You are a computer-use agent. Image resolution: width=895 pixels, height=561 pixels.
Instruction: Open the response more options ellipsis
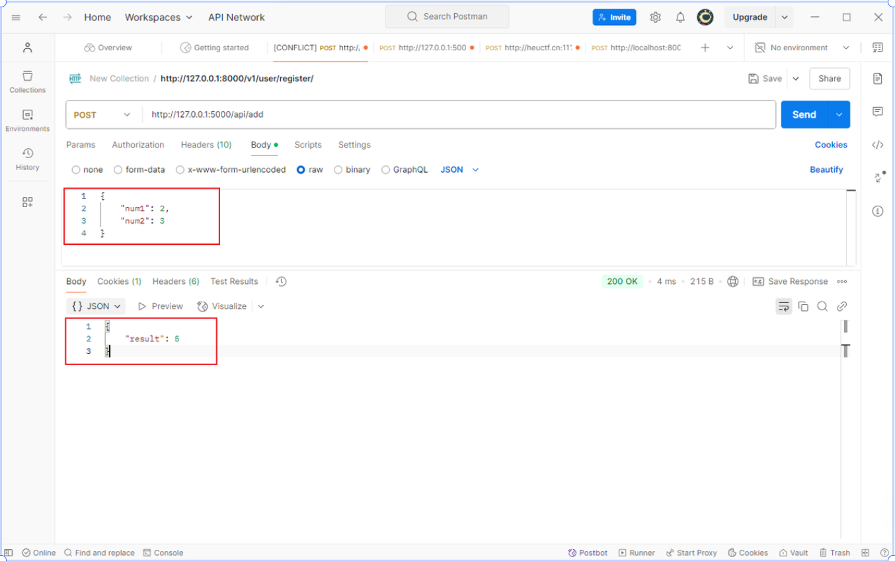pyautogui.click(x=841, y=281)
